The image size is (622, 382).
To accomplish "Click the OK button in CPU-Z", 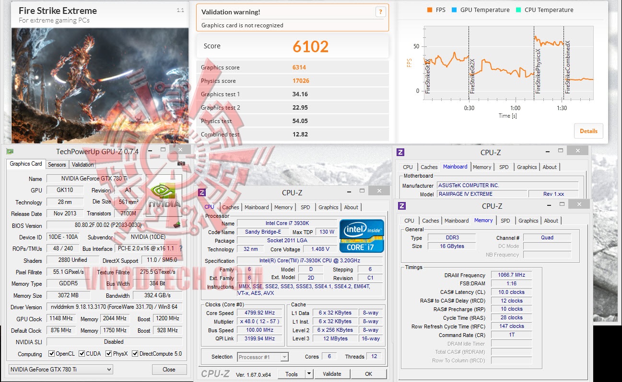I will point(368,374).
